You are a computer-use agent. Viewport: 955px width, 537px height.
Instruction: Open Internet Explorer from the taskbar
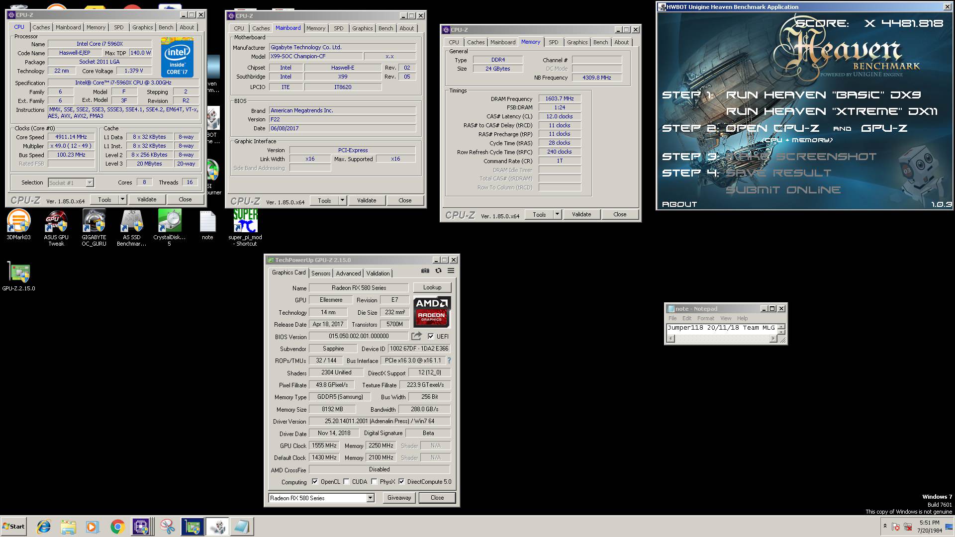tap(44, 527)
